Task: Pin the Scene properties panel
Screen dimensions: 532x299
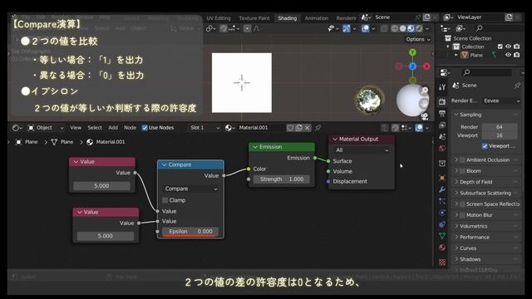Action: click(517, 86)
